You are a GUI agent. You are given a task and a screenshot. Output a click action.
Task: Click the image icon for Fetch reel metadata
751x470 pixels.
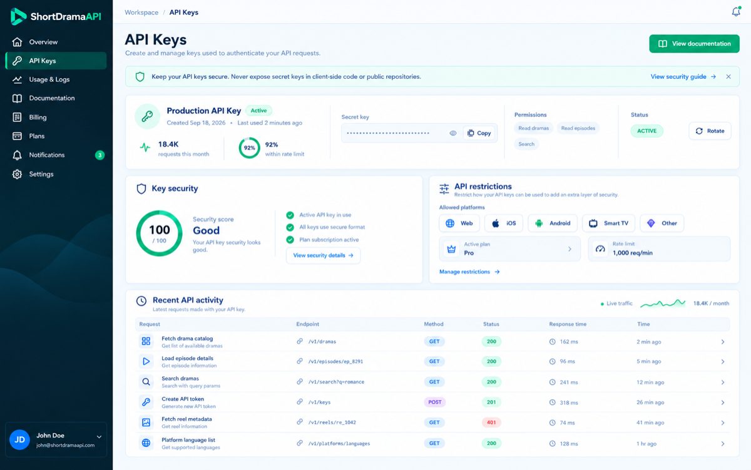pyautogui.click(x=146, y=422)
